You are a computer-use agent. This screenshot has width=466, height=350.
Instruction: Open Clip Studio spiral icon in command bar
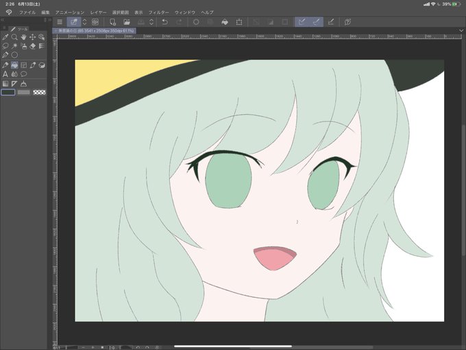(x=95, y=22)
